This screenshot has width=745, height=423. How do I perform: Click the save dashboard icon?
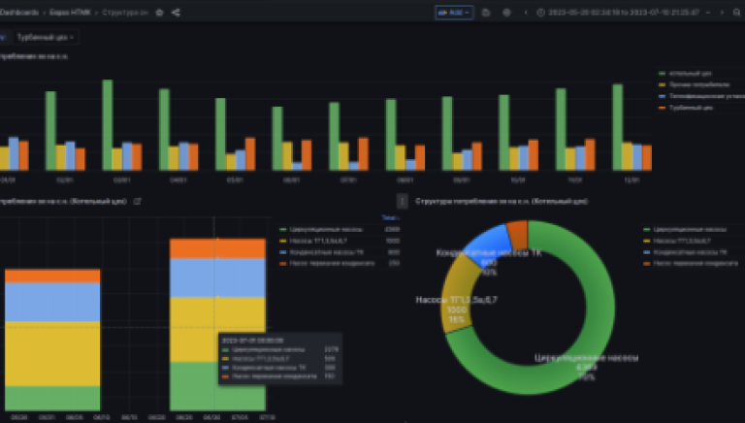[x=487, y=13]
